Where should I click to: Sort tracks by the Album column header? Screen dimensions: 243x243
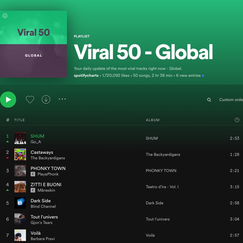pyautogui.click(x=153, y=120)
